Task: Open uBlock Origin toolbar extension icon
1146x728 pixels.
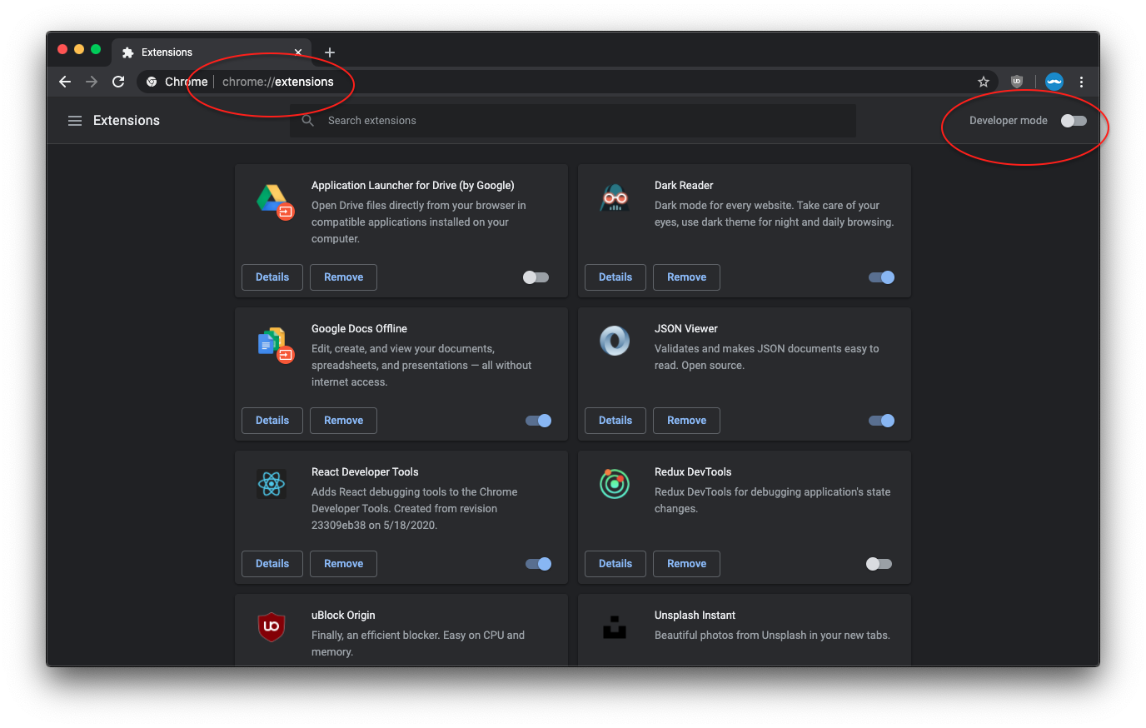Action: click(1017, 82)
